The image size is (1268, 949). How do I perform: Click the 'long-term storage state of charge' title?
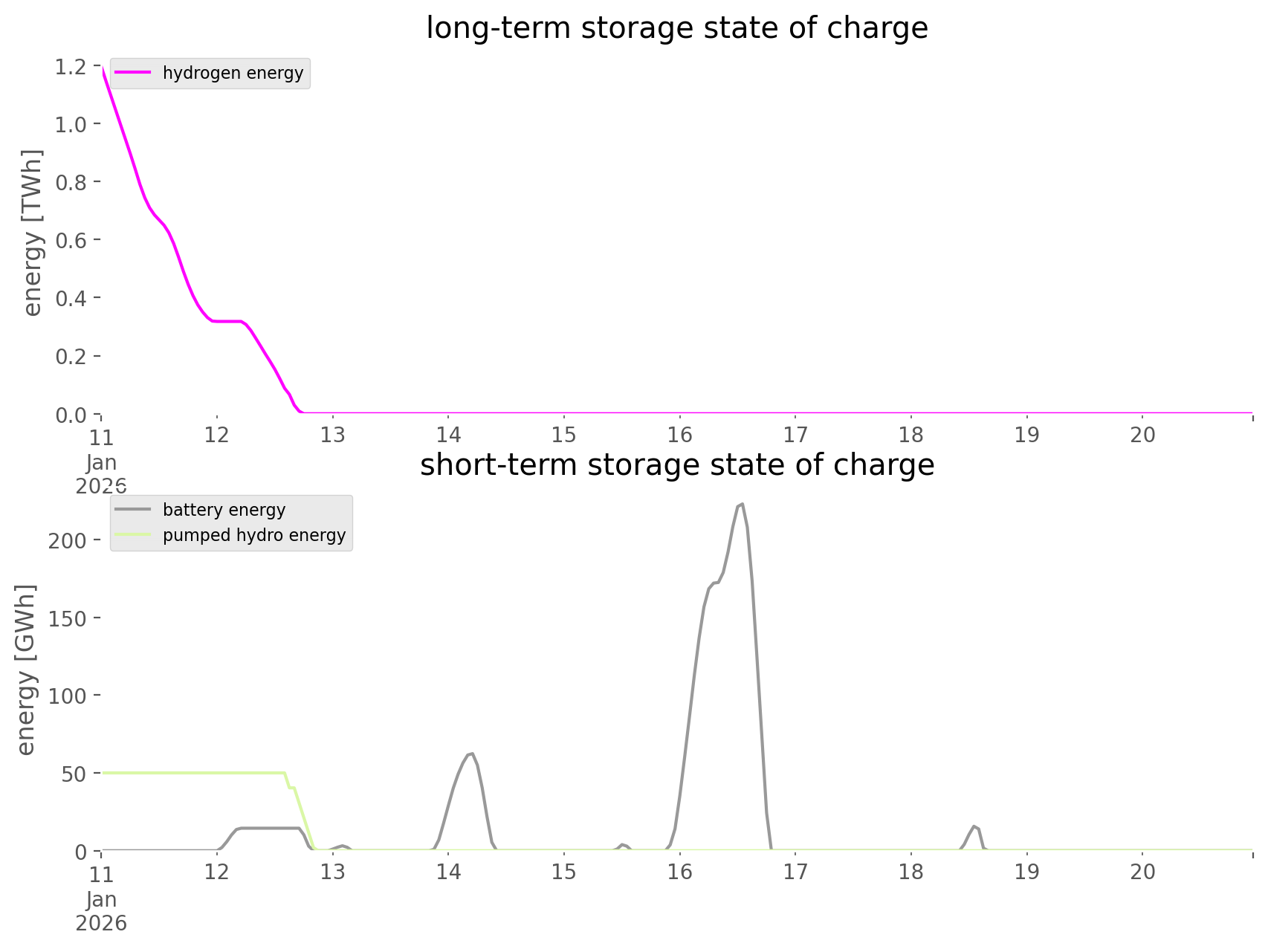[676, 28]
